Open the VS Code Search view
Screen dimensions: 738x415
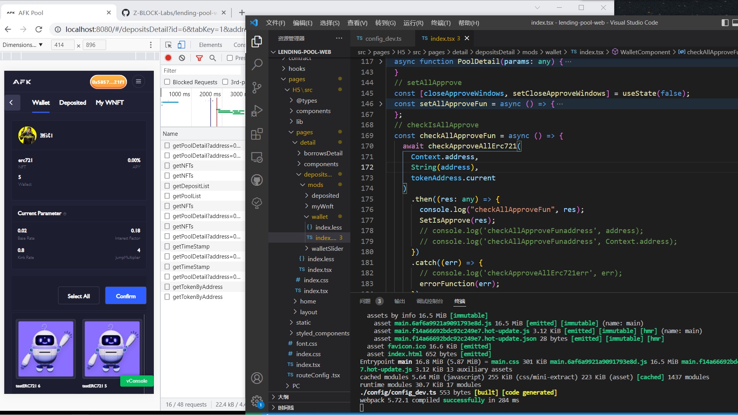[257, 65]
